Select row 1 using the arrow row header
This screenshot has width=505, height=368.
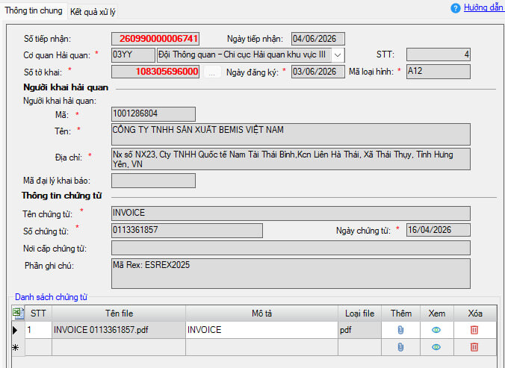tap(19, 330)
